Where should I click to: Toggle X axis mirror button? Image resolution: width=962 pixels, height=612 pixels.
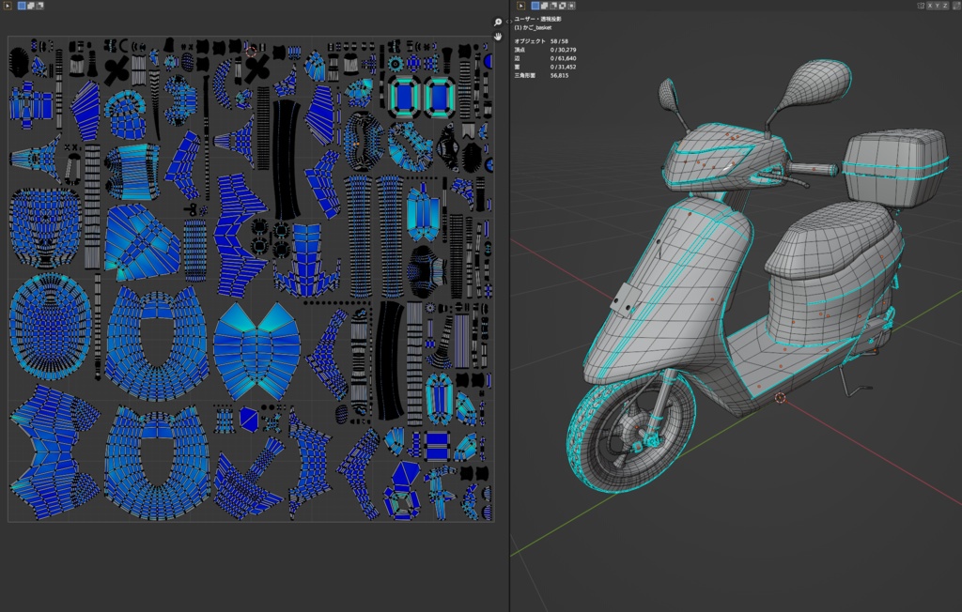pyautogui.click(x=930, y=6)
